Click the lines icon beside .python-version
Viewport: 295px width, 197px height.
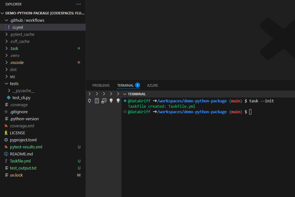tap(7, 119)
